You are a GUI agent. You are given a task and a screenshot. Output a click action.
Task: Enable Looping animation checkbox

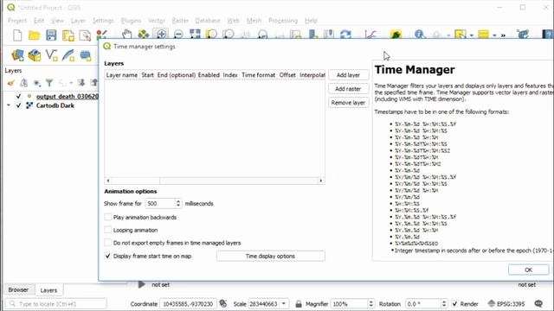pyautogui.click(x=107, y=230)
